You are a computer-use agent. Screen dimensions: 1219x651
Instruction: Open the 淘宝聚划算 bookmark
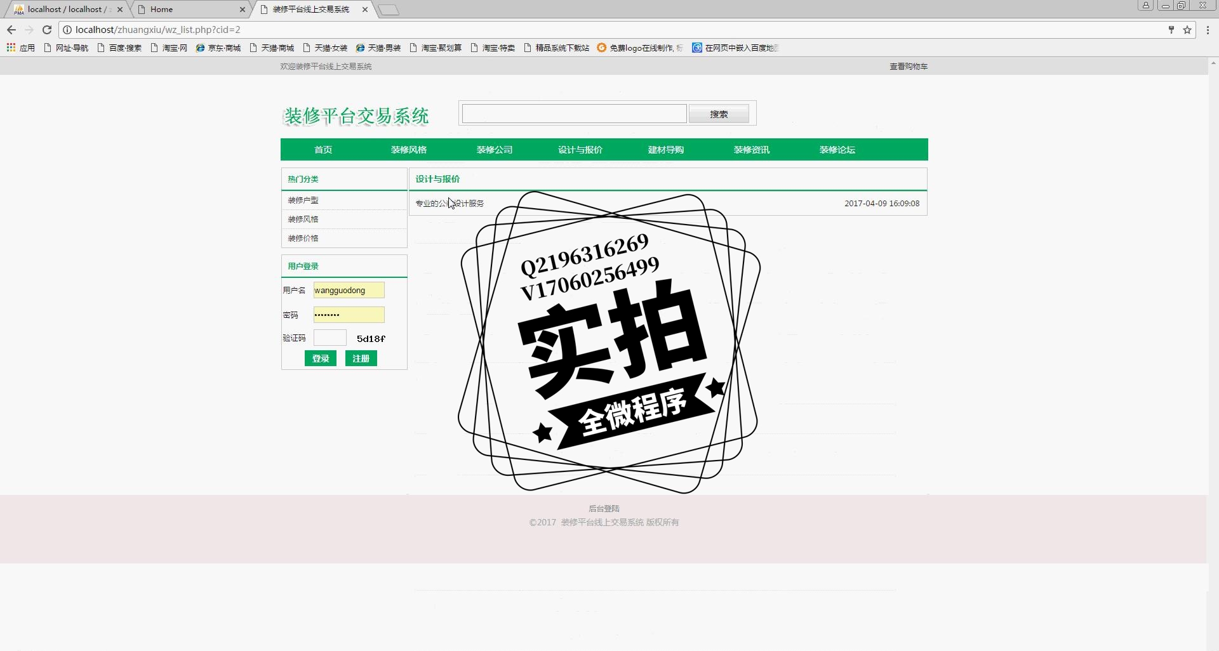[436, 48]
